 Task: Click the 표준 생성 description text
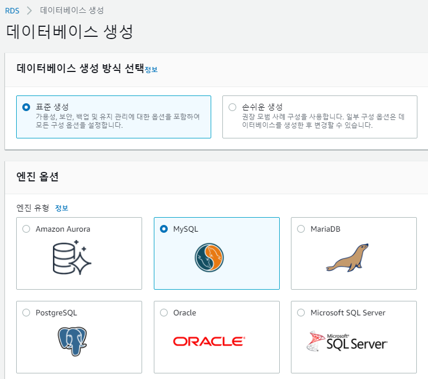point(118,121)
